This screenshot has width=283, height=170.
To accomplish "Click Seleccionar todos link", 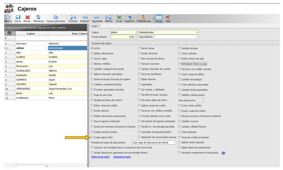I will click(x=100, y=157).
